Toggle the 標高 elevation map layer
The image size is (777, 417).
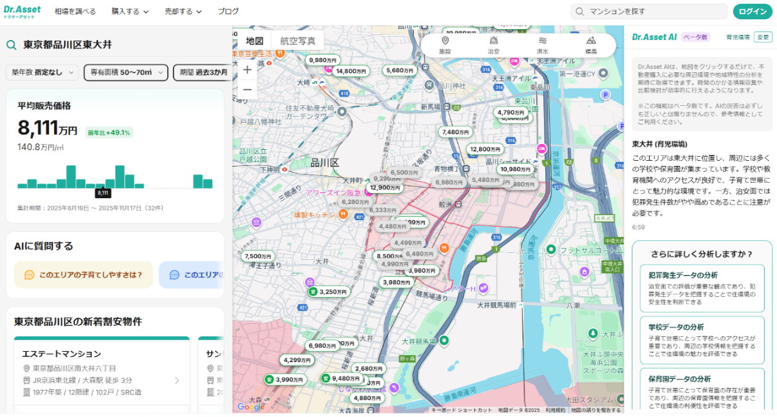[x=591, y=45]
